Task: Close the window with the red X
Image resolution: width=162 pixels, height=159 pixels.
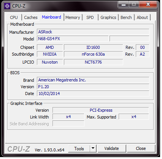Action: pos(148,5)
